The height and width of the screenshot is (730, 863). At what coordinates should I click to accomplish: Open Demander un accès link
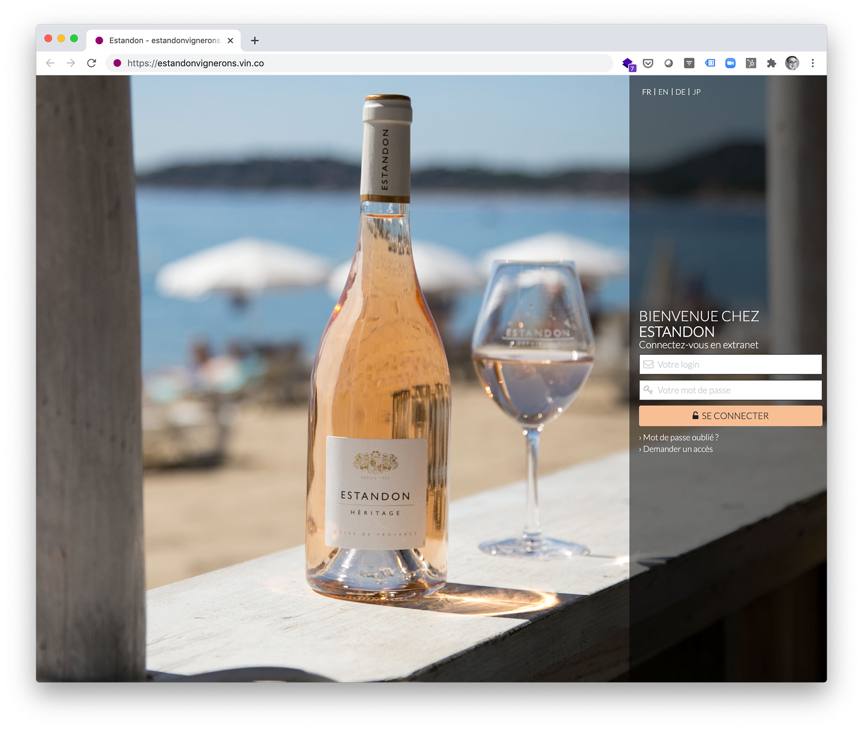676,449
